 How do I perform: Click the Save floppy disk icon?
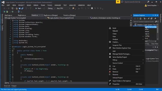19,8
